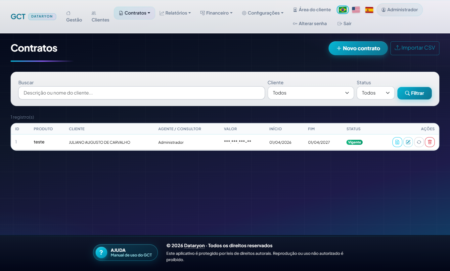Image resolution: width=450 pixels, height=271 pixels.
Task: Open the Relatórios dropdown menu
Action: coord(175,13)
